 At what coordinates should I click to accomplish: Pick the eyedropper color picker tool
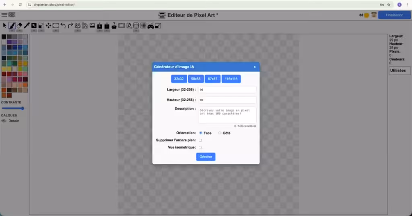click(x=27, y=25)
